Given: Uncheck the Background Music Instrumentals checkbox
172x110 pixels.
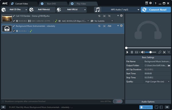Looking at the screenshot, I should pos(14,31).
